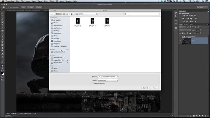Select the Hand tool
Image resolution: width=210 pixels, height=118 pixels.
(x=2, y=66)
